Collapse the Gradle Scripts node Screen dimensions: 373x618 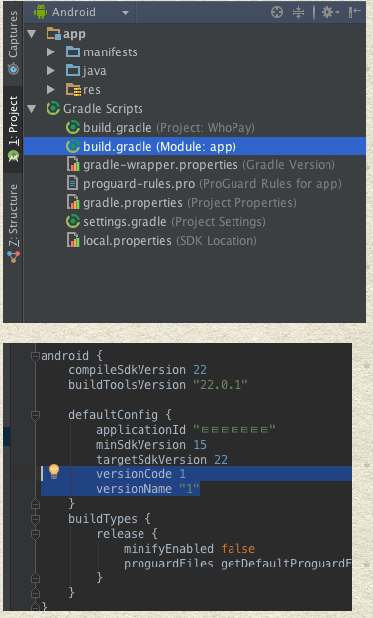32,108
